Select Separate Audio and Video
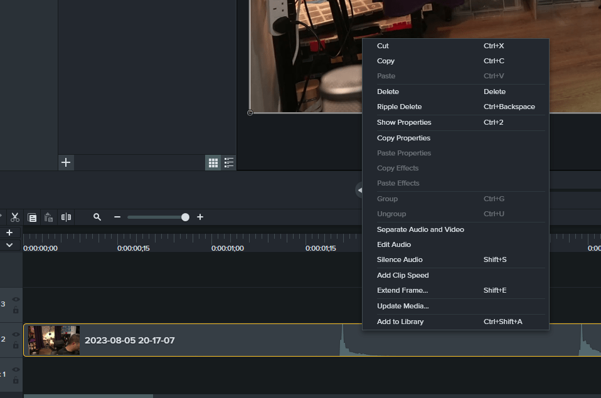 (455, 229)
